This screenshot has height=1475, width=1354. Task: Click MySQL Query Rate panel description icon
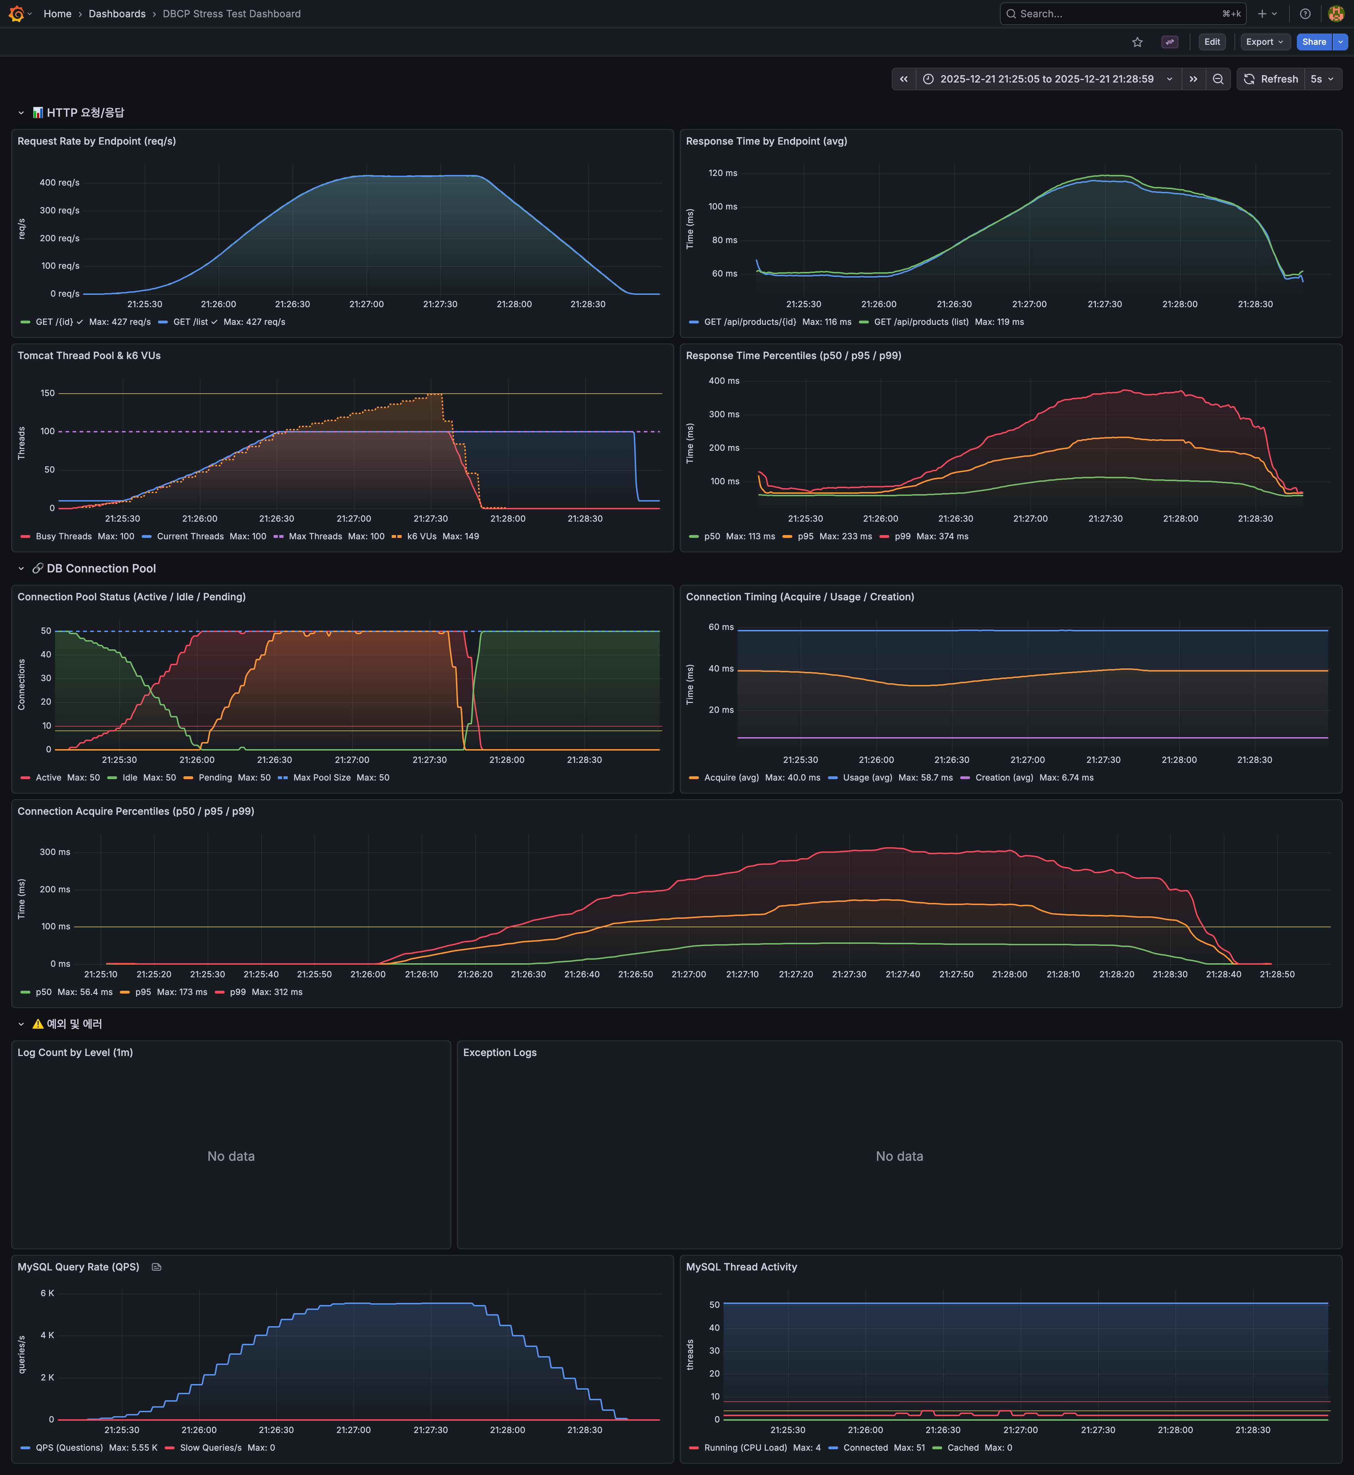[156, 1267]
